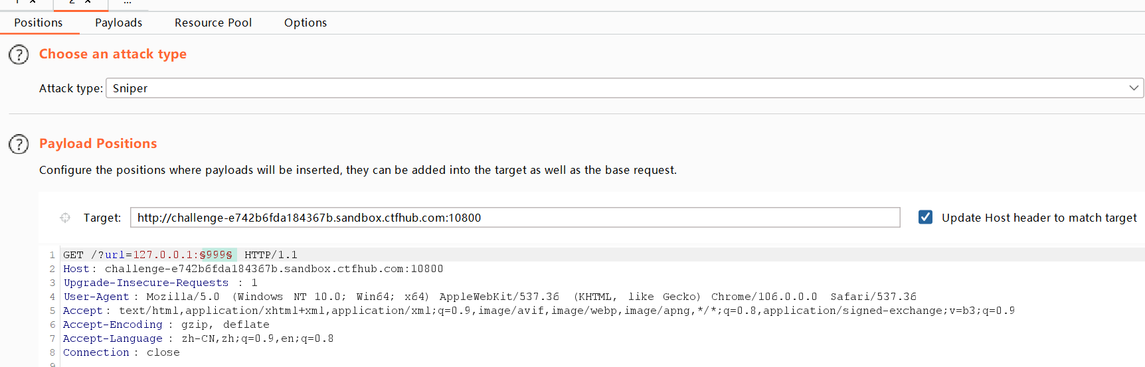Image resolution: width=1145 pixels, height=367 pixels.
Task: Place cursor on the Host header line
Action: [x=253, y=269]
